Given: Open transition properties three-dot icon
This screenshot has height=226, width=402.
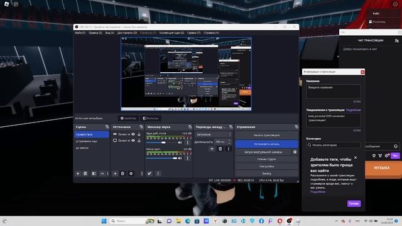Looking at the screenshot, I should 229,149.
